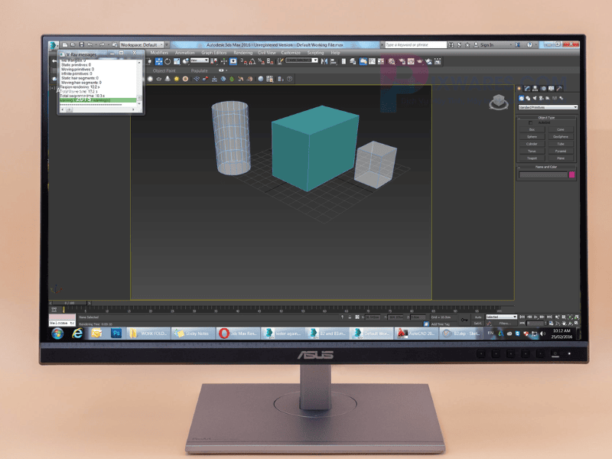Open the Motion panel tab
The height and width of the screenshot is (459, 612).
click(x=543, y=89)
